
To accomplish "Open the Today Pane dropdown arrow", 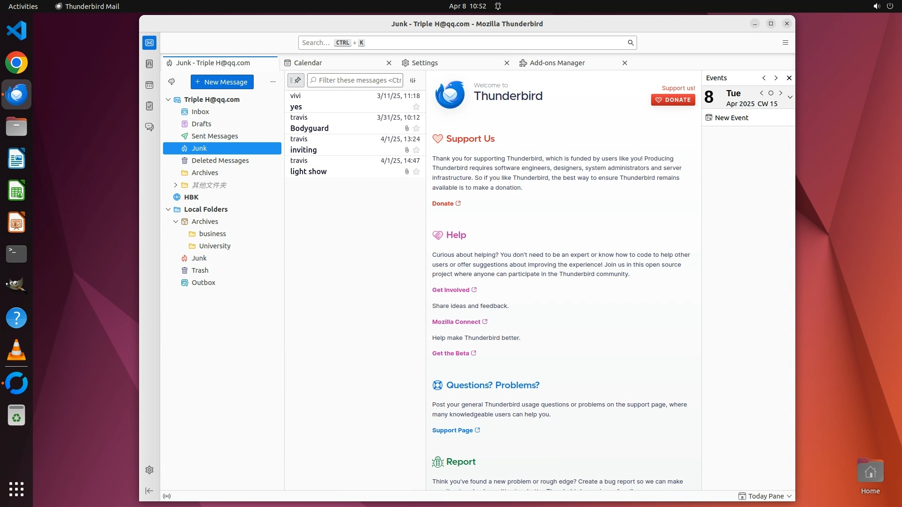I will click(789, 496).
